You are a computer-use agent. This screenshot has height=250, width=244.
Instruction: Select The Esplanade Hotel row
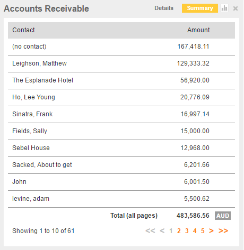[x=121, y=80]
